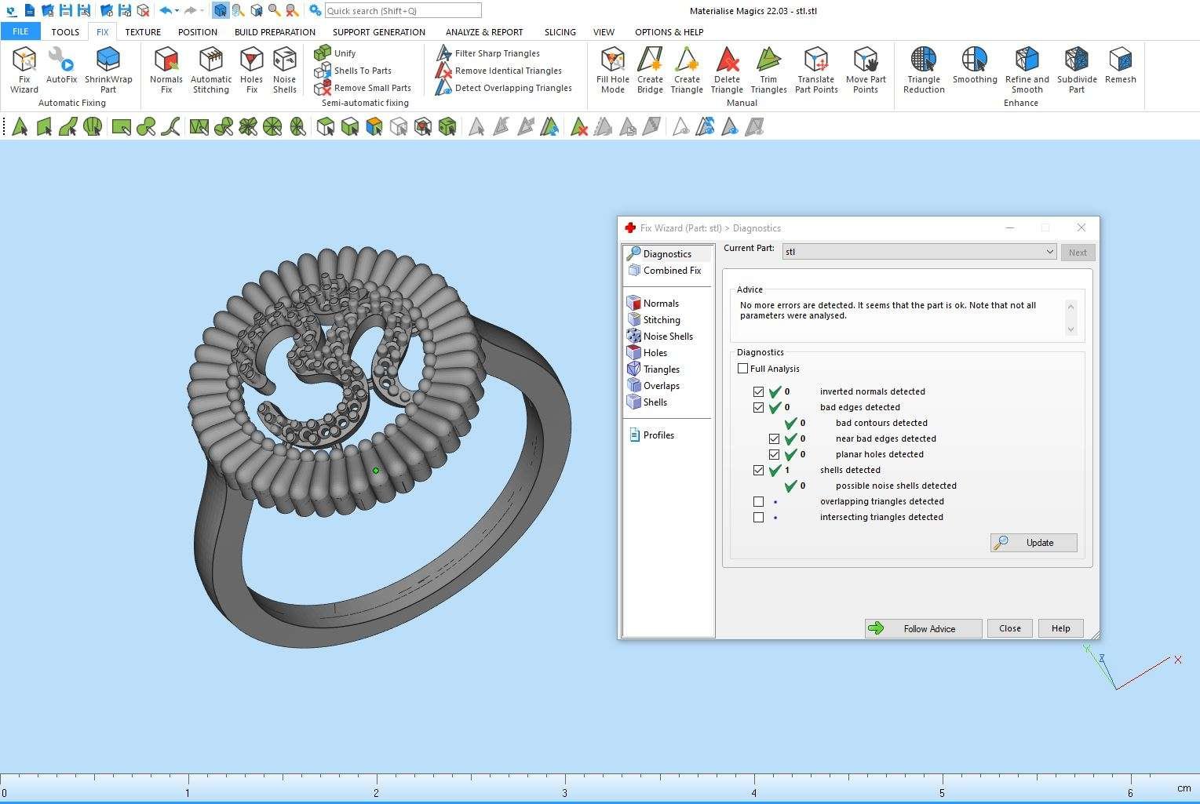The image size is (1200, 804).
Task: Click the Normals Fix icon
Action: click(166, 69)
